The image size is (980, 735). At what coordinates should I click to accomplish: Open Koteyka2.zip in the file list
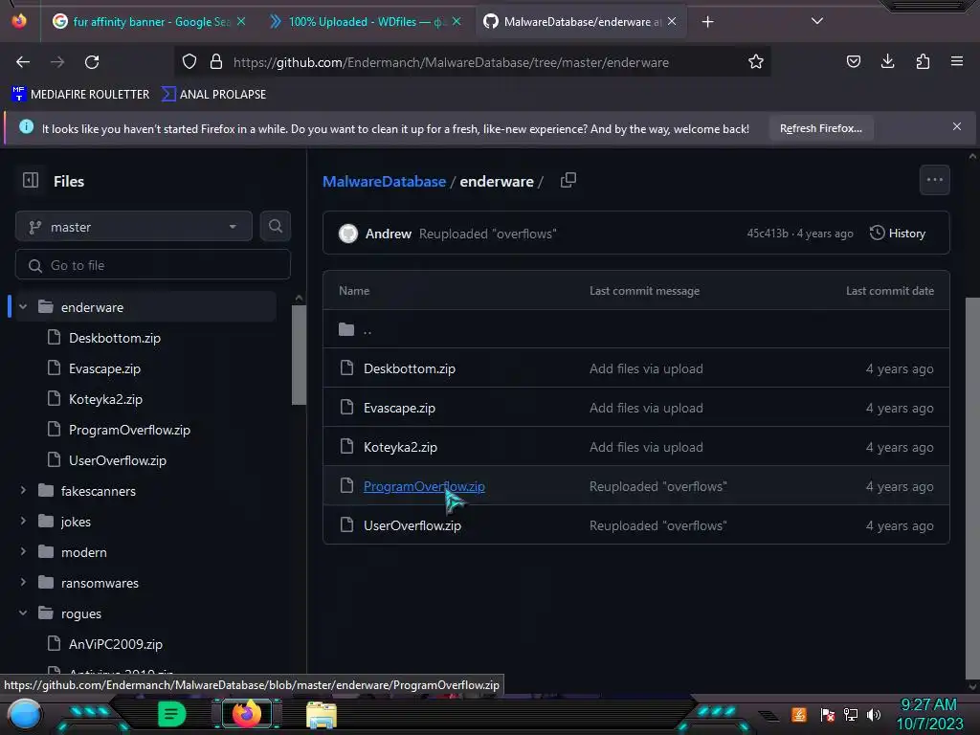[x=401, y=448]
